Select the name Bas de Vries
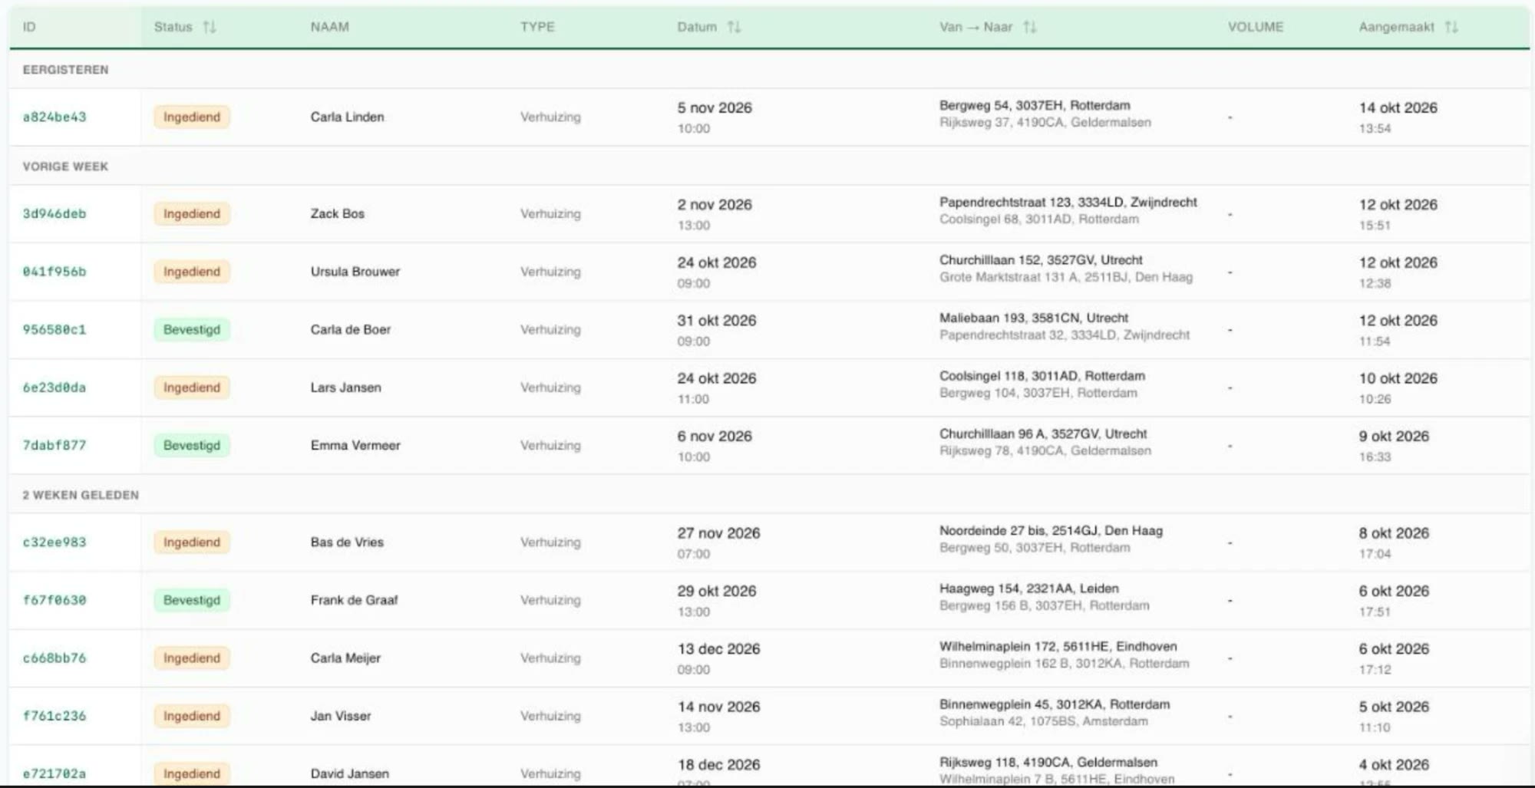The width and height of the screenshot is (1535, 788). click(x=347, y=542)
